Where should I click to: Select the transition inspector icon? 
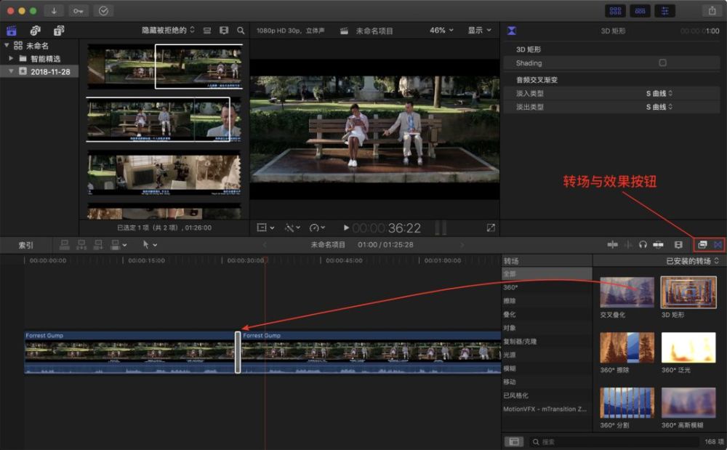click(x=511, y=31)
